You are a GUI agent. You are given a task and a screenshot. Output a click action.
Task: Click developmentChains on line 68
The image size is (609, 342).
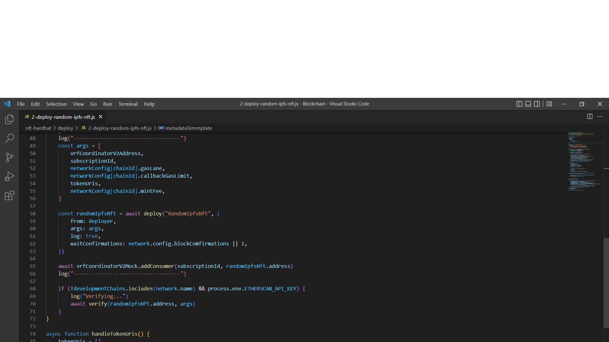click(99, 288)
